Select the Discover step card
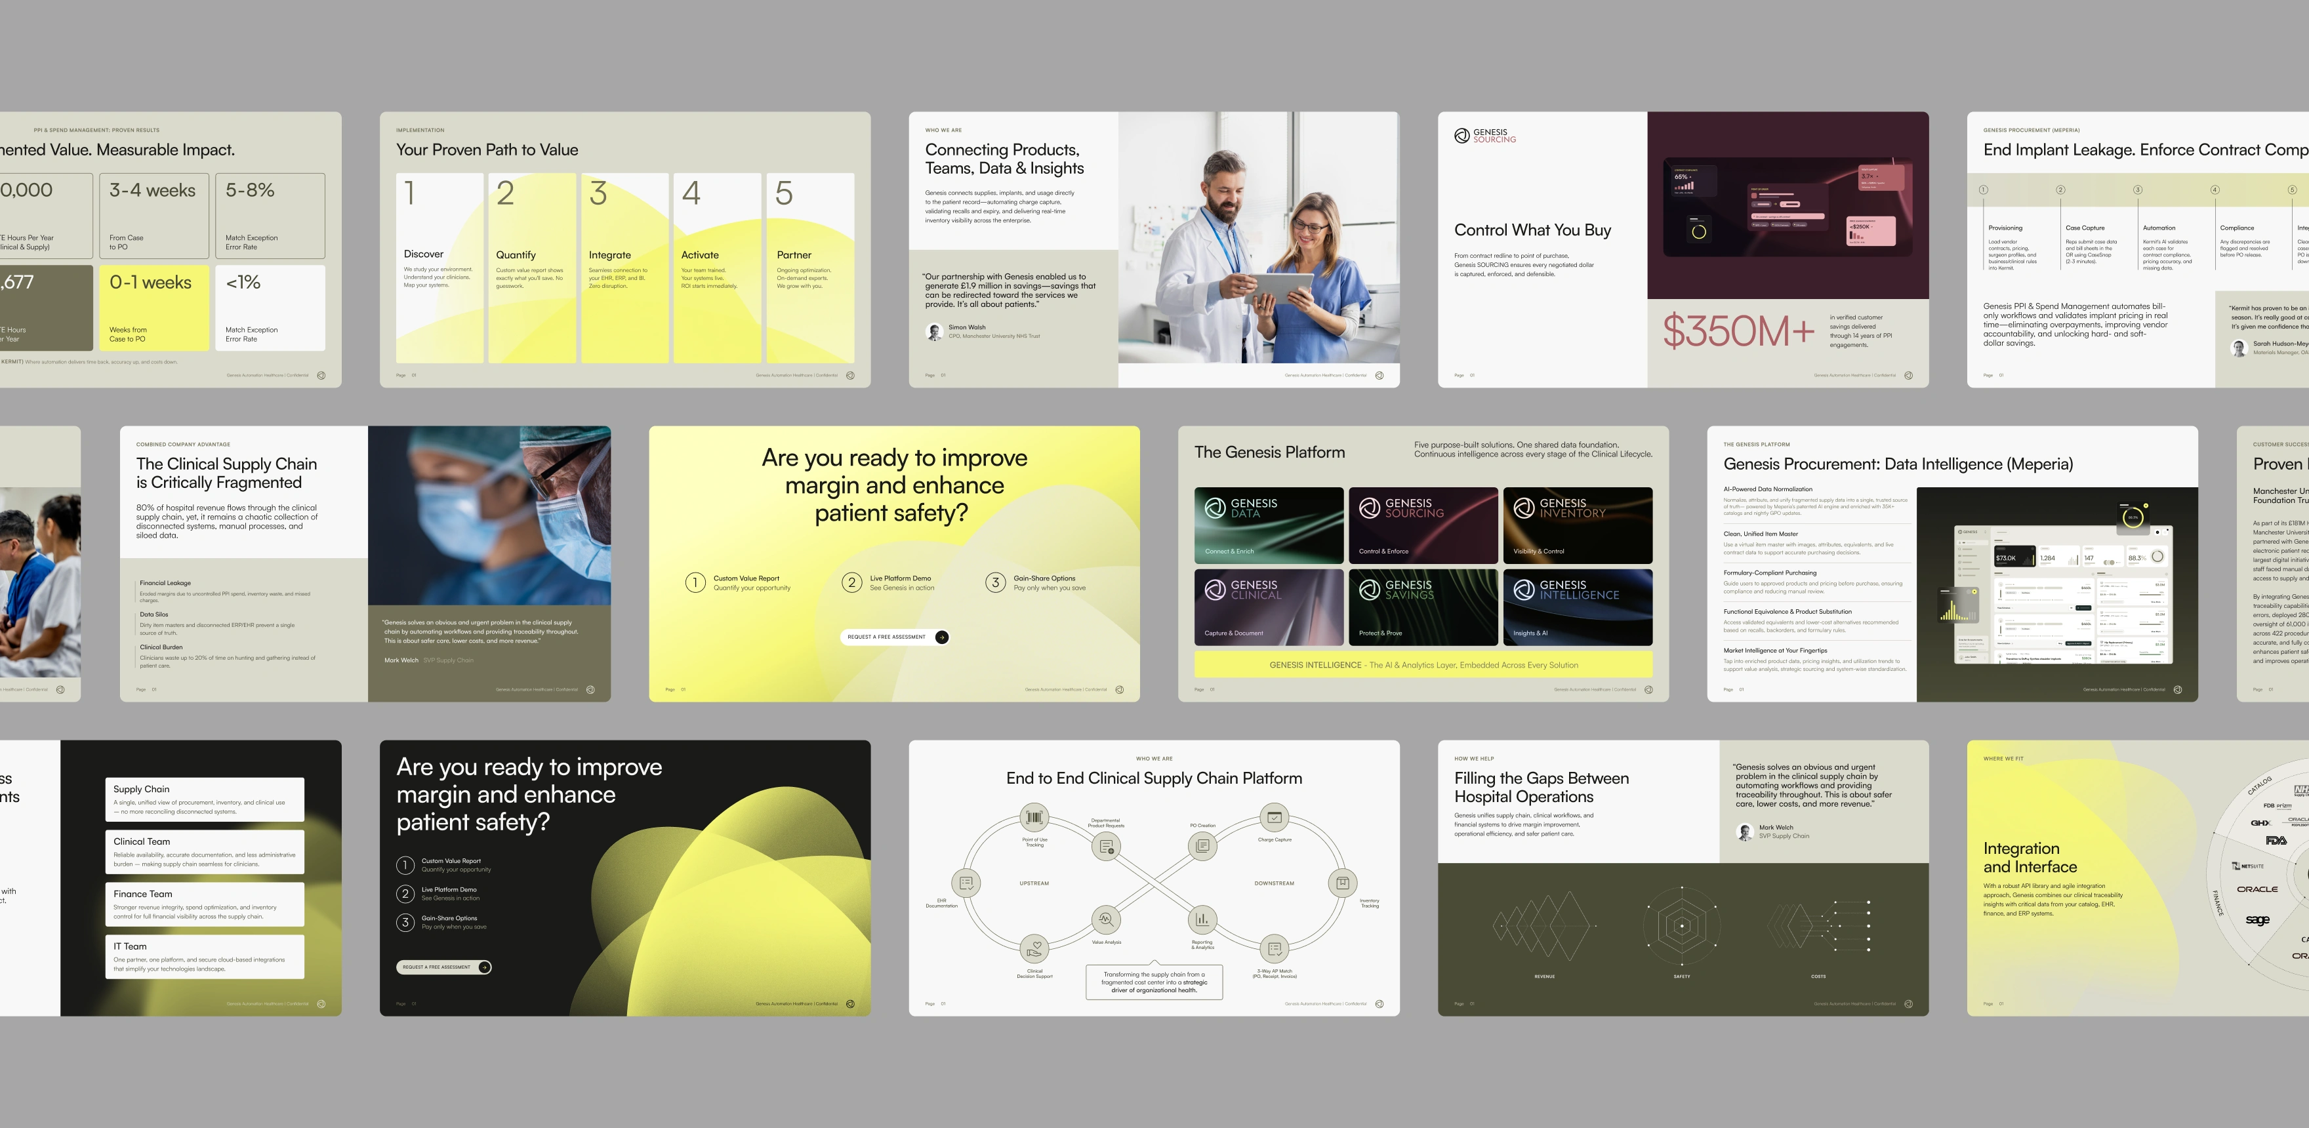The image size is (2309, 1128). [x=440, y=268]
